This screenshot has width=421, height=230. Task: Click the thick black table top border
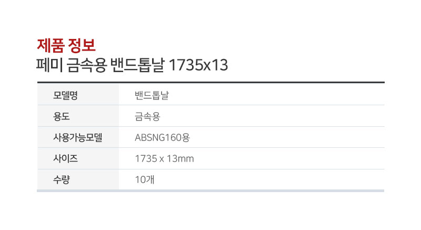coord(211,83)
